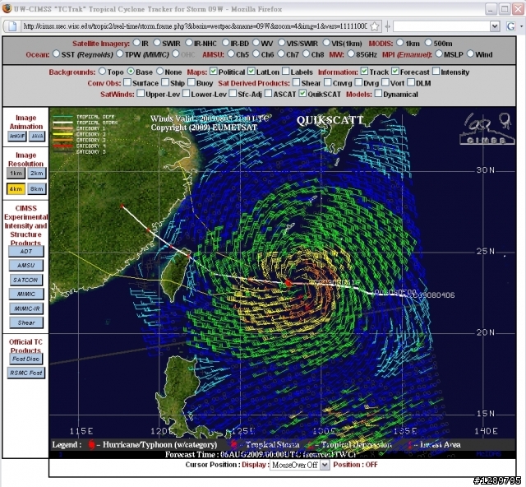Select the IR-NHC imagery option
Viewport: 526px width, 487px height.
pos(189,43)
